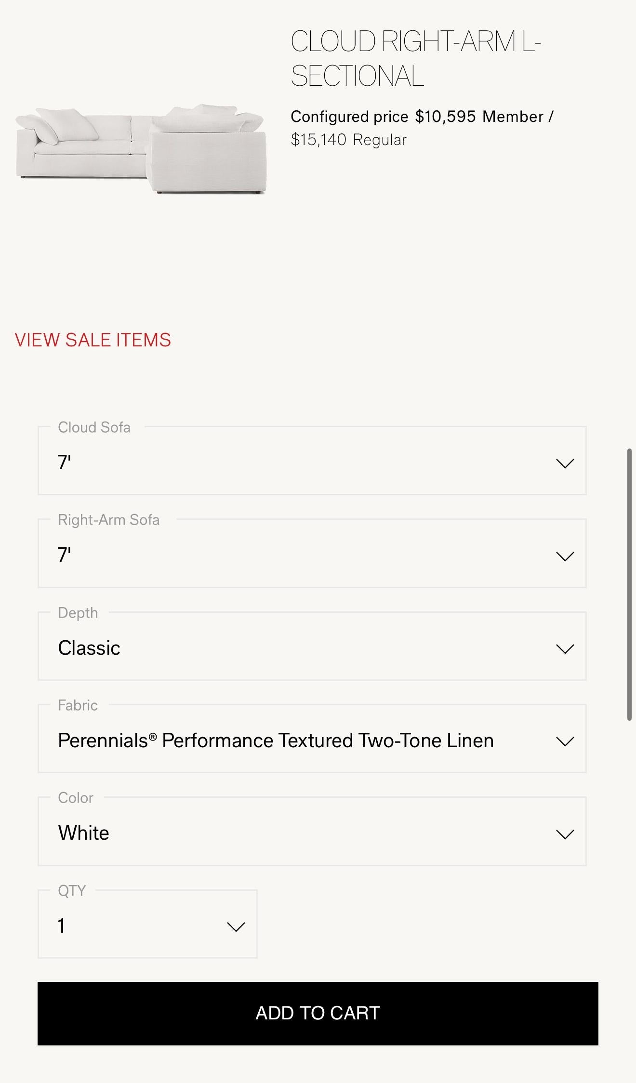
Task: Open the VIEW SALE ITEMS link
Action: (x=93, y=340)
